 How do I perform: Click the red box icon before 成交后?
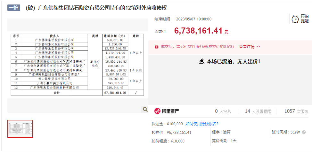tap(156, 47)
